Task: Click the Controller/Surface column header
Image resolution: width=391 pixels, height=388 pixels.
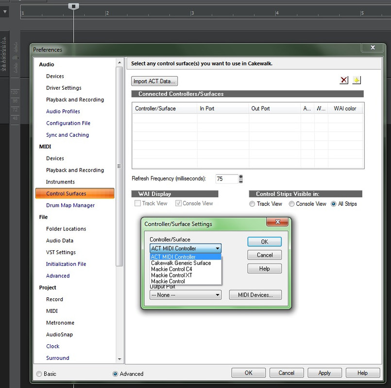Action: tap(165, 109)
